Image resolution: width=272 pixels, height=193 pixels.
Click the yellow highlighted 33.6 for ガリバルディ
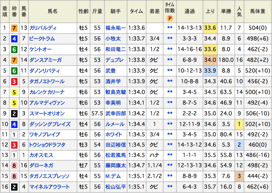click(210, 28)
